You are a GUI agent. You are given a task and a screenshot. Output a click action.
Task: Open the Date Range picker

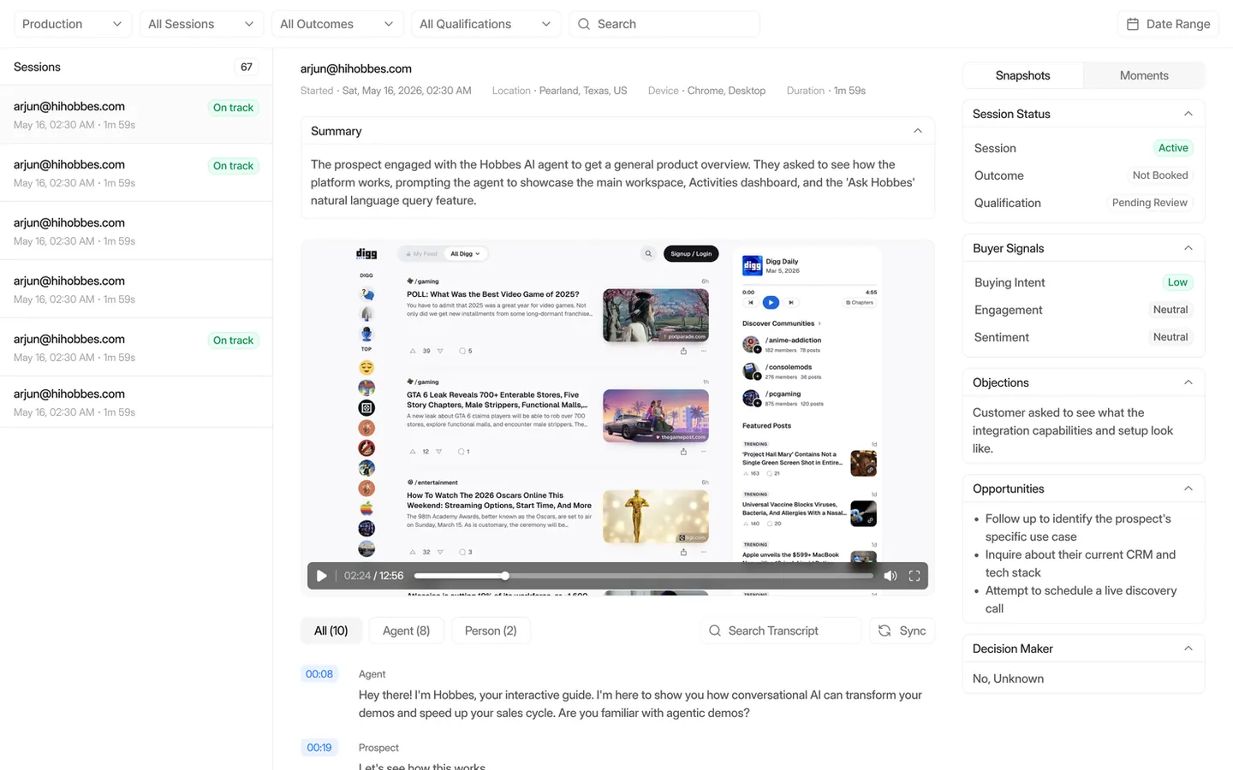(1168, 24)
